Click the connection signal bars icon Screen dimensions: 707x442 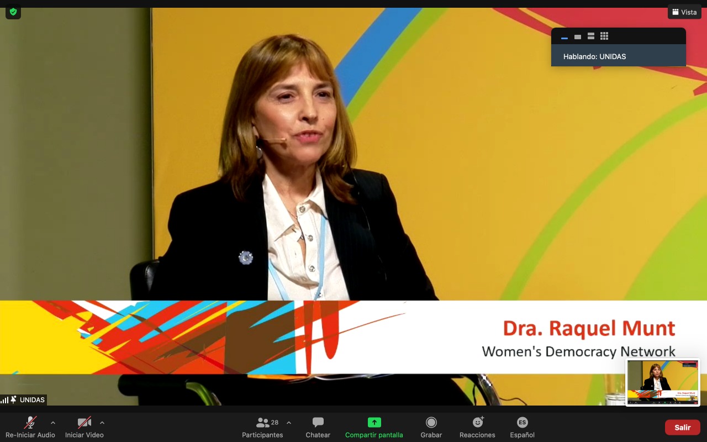tap(5, 400)
